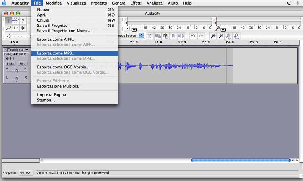
Task: Click the Undo arrow icon
Action: pyautogui.click(x=193, y=36)
